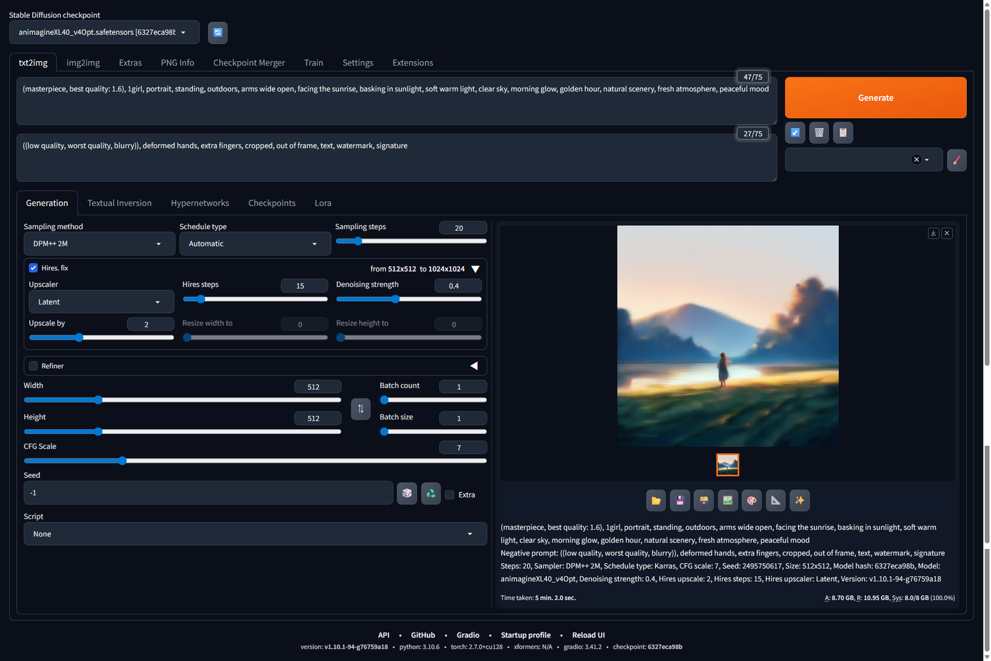
Task: Click the Width number field
Action: click(x=318, y=387)
